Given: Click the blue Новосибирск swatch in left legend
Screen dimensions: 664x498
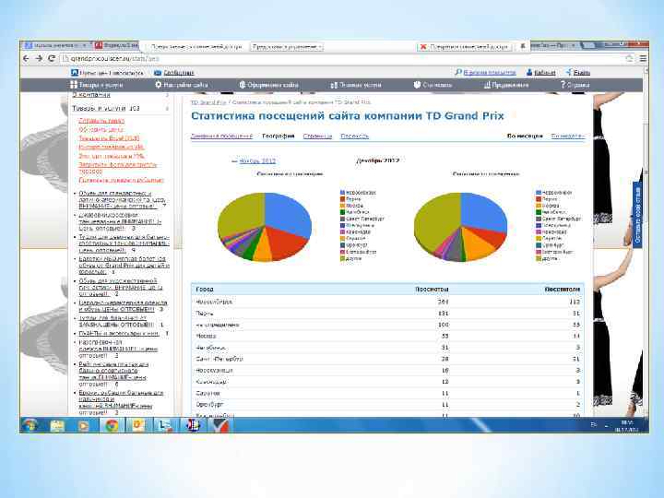Looking at the screenshot, I should [x=342, y=193].
